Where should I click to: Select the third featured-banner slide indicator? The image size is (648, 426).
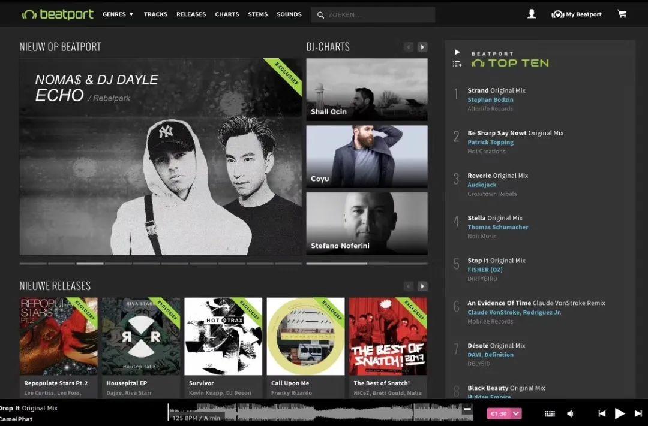point(89,264)
